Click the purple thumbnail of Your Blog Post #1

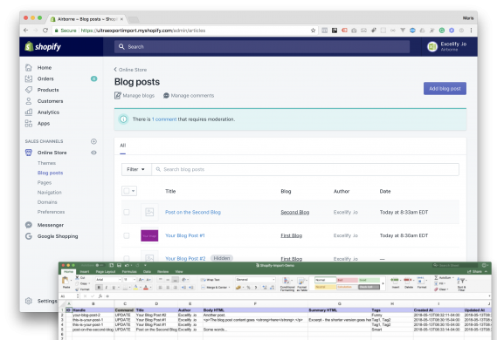pyautogui.click(x=149, y=235)
